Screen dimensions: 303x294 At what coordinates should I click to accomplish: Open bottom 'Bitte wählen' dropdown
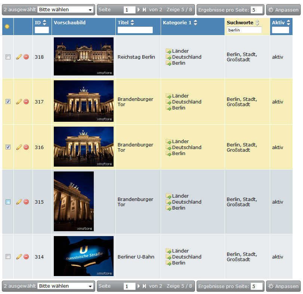tap(65, 286)
